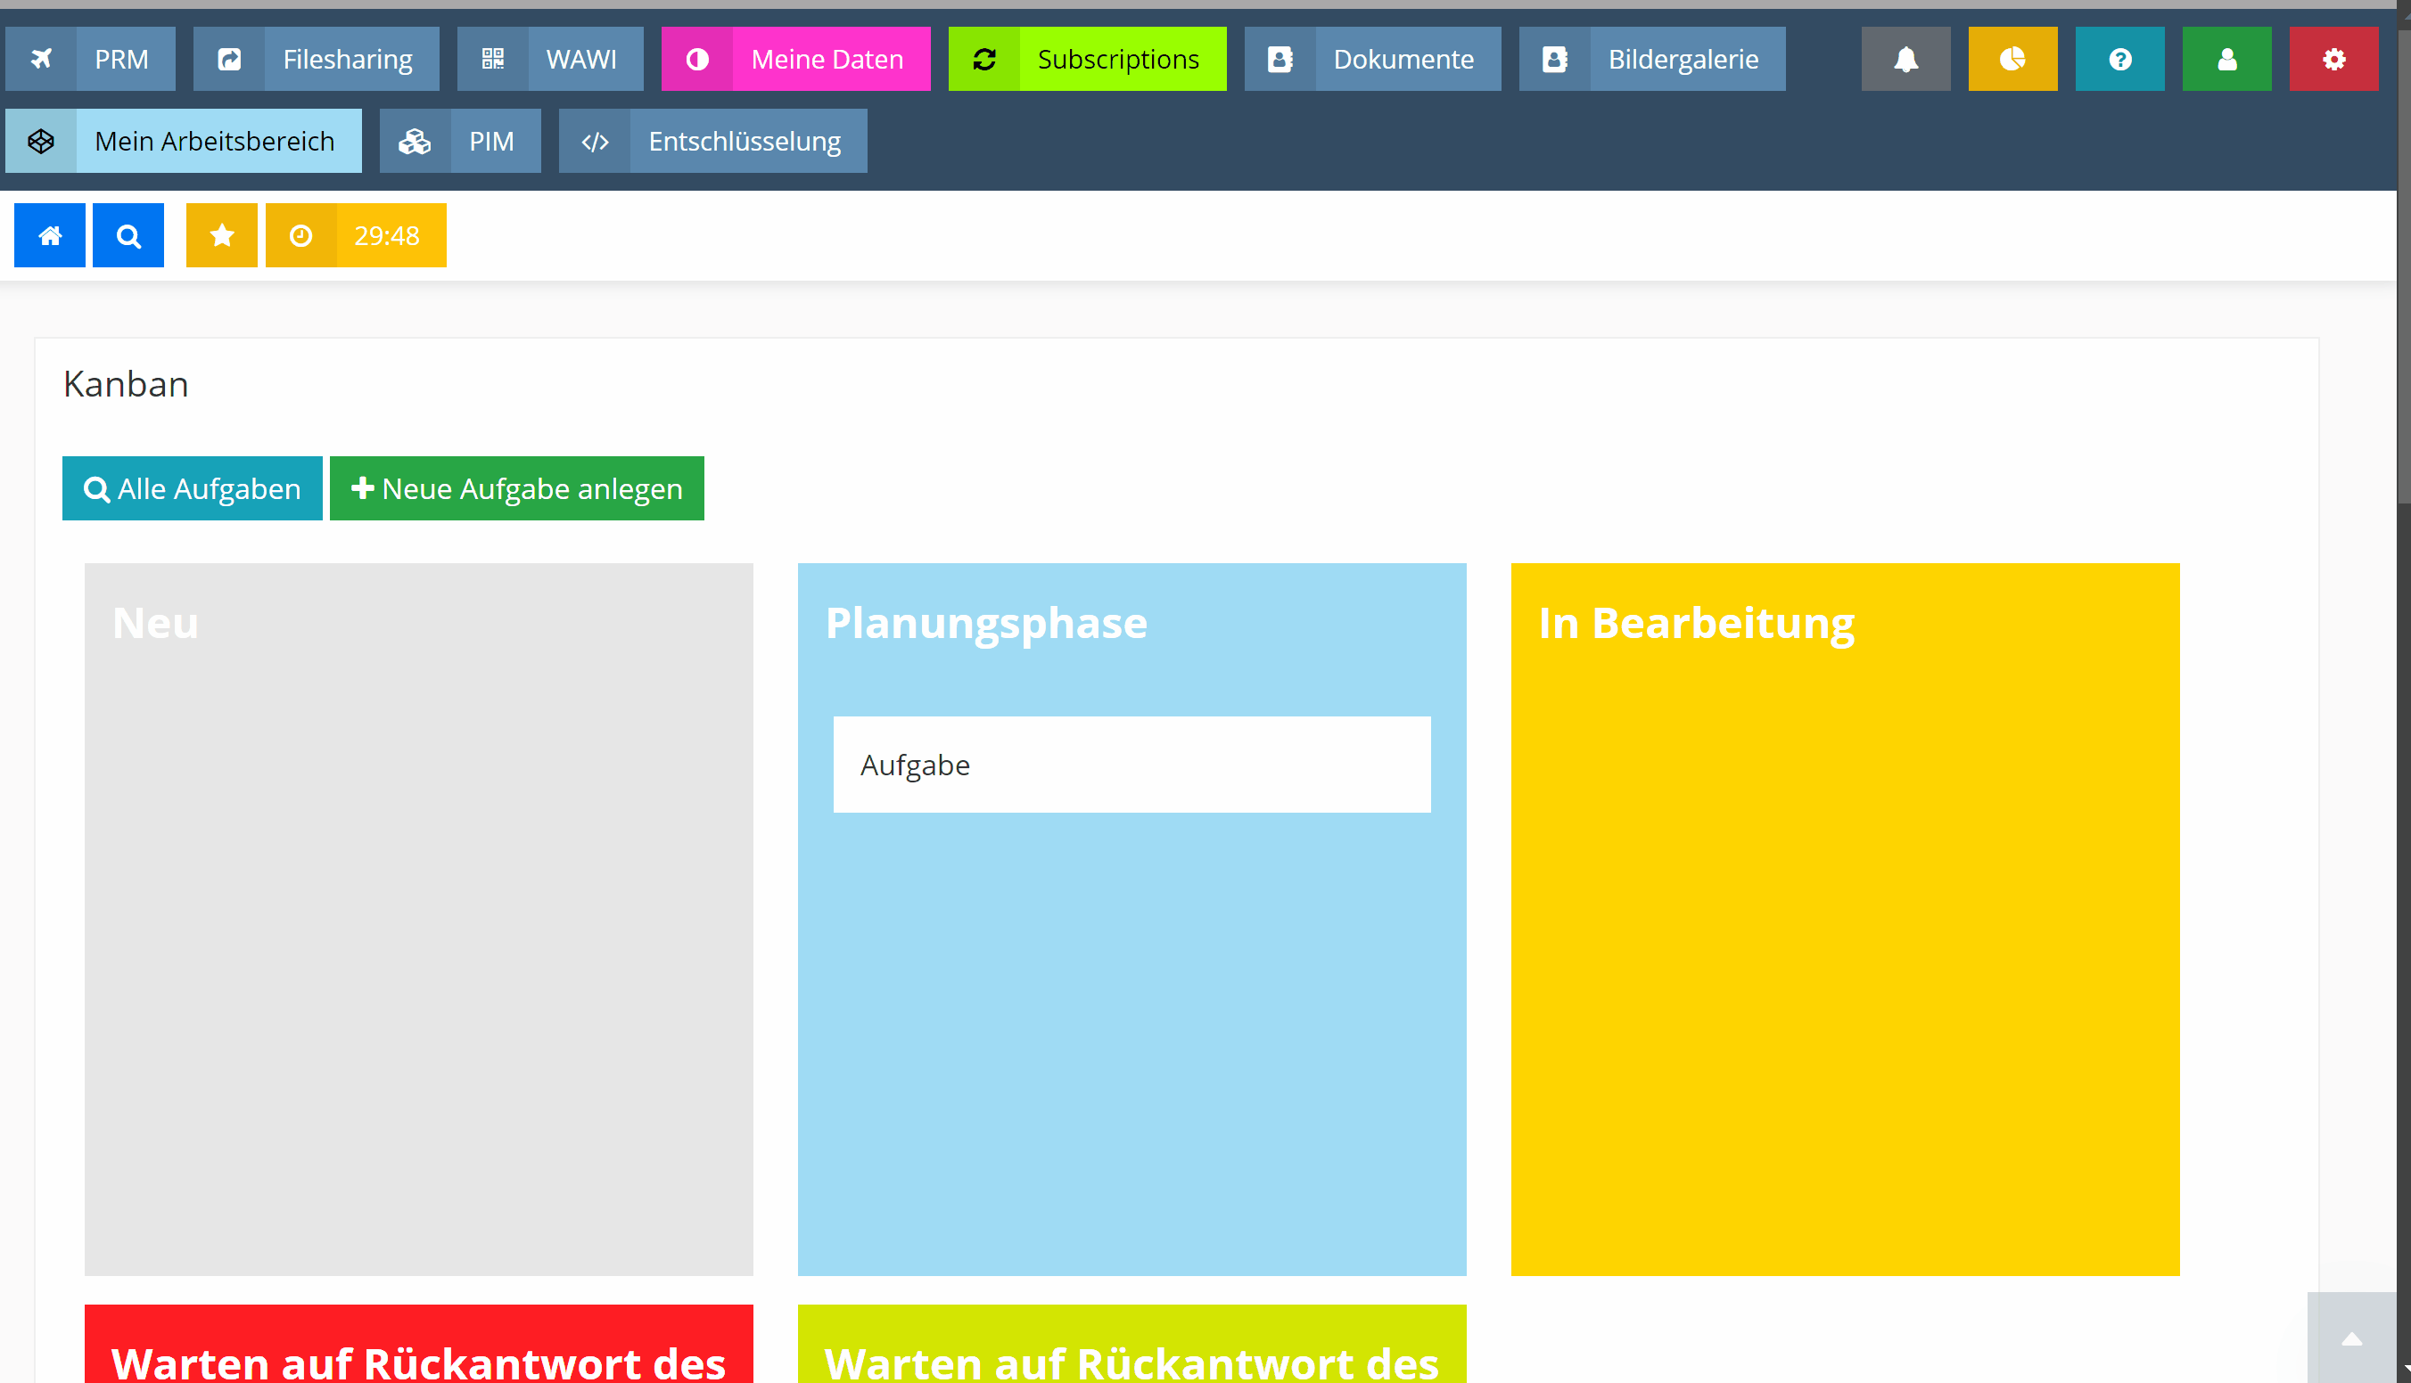The height and width of the screenshot is (1383, 2411).
Task: Open the Entschlüsselung menu item
Action: (712, 141)
